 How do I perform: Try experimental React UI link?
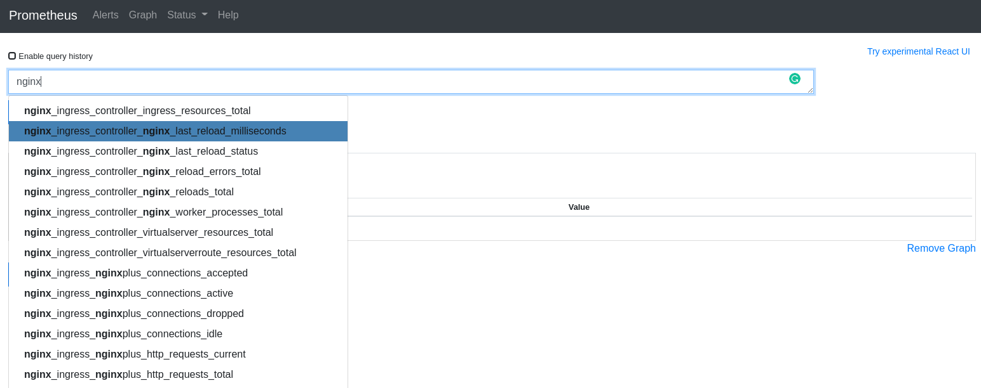(919, 51)
